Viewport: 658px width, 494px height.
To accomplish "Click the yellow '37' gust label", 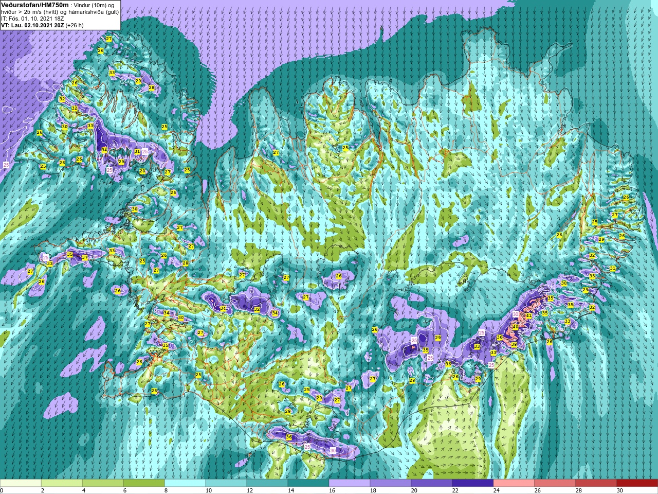I will tap(85, 258).
